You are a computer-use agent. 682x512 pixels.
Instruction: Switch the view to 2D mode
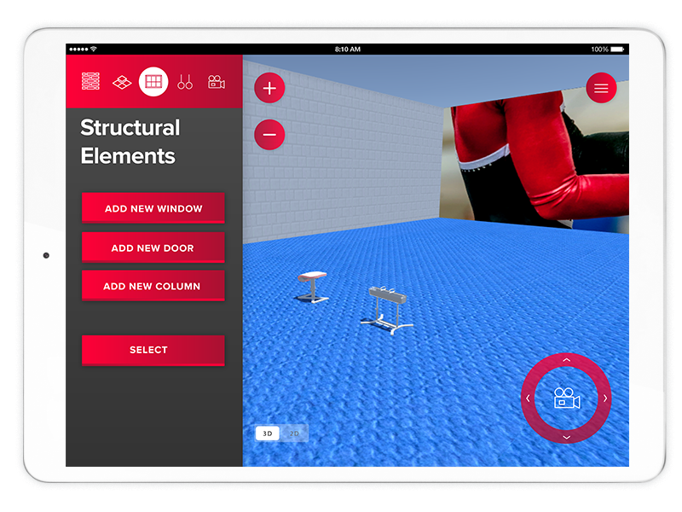click(x=294, y=433)
